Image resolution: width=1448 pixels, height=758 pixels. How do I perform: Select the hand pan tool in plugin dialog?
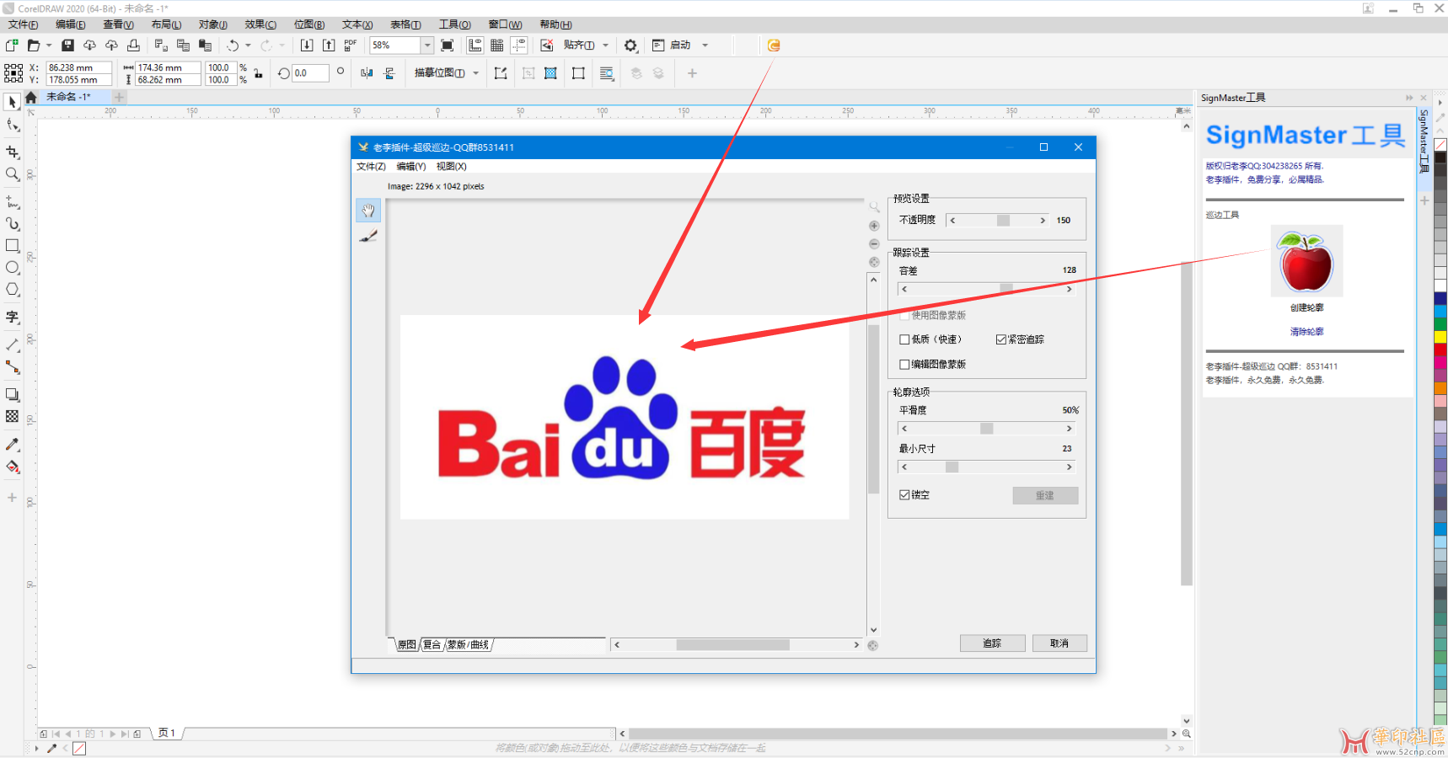tap(368, 211)
